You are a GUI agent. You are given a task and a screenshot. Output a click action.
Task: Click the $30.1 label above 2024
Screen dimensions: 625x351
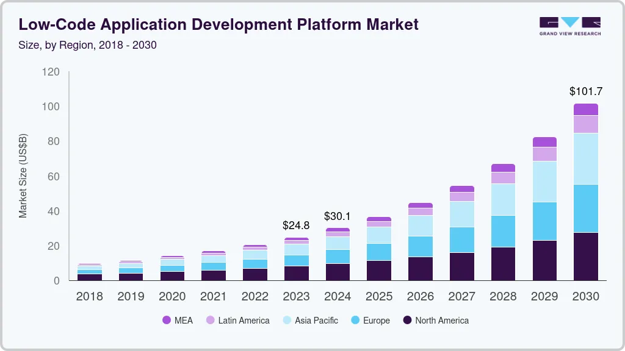point(338,216)
